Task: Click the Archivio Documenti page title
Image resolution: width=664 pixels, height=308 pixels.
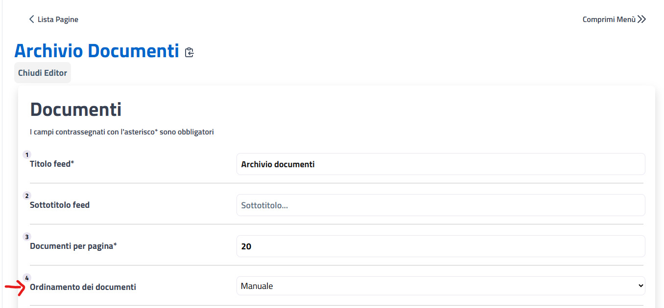Action: coord(96,51)
